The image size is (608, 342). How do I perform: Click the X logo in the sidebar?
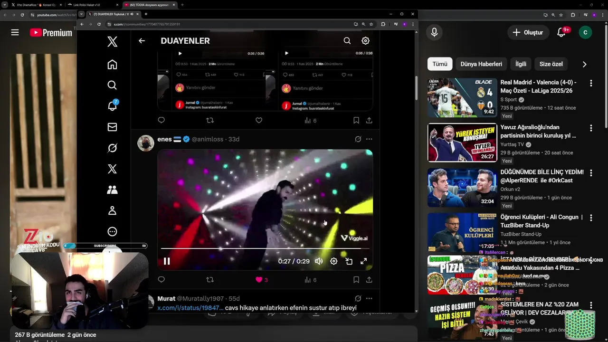point(112,42)
